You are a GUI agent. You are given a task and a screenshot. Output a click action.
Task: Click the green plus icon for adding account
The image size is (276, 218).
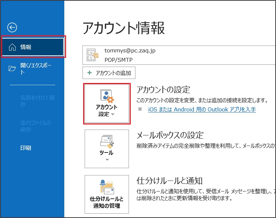(89, 73)
